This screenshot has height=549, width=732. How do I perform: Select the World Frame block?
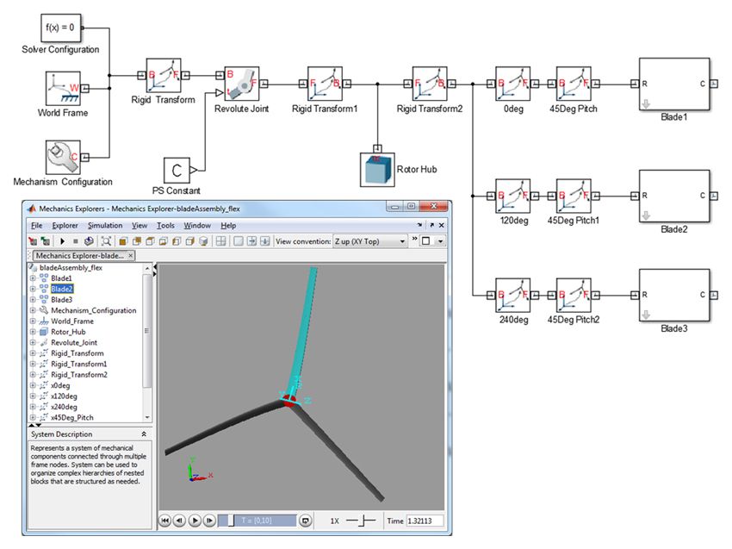(x=63, y=88)
